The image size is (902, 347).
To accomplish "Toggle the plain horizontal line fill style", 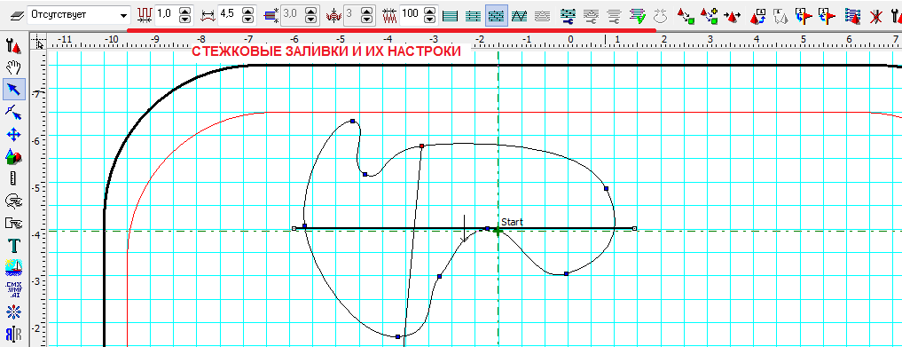I will [x=451, y=16].
